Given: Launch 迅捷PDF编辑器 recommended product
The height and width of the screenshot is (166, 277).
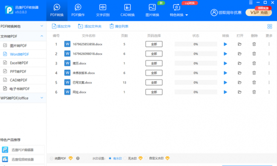Looking at the screenshot, I should [x=22, y=150].
